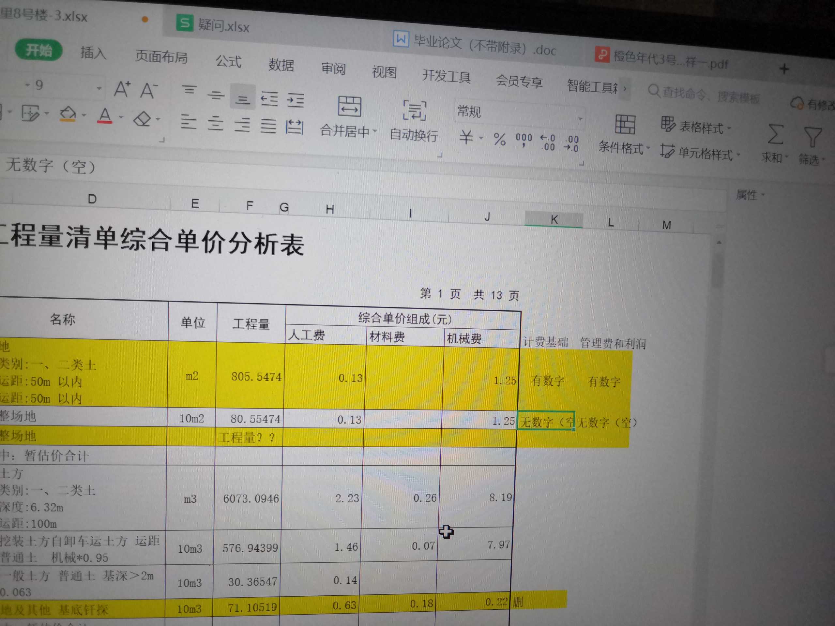Click the distributed alignment icon
Image resolution: width=835 pixels, height=626 pixels.
(x=295, y=127)
